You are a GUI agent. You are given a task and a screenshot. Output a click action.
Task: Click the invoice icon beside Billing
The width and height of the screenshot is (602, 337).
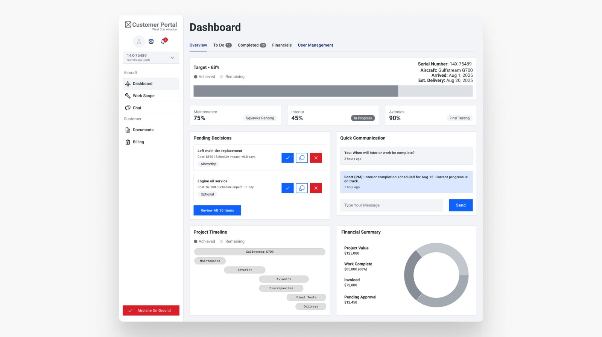(x=128, y=142)
